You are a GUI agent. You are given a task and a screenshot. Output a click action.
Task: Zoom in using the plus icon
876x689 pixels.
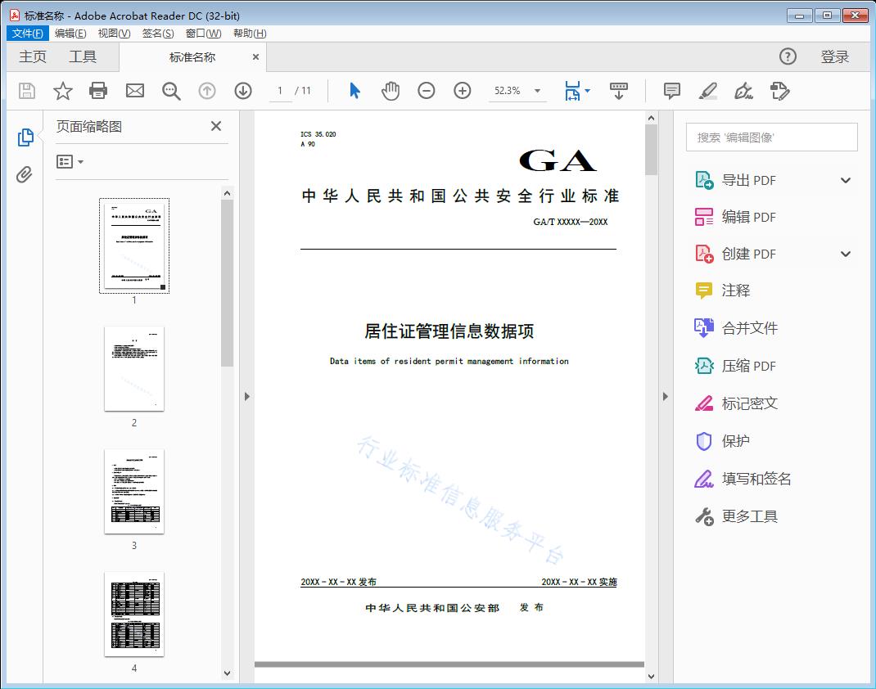point(462,91)
